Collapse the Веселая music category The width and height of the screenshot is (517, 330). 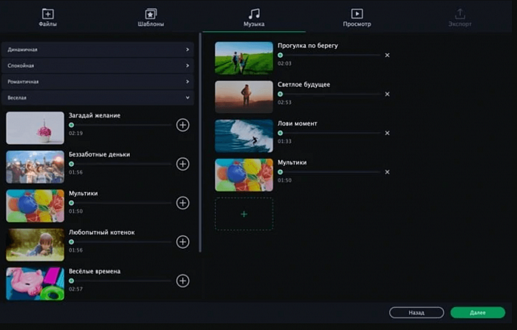(97, 97)
